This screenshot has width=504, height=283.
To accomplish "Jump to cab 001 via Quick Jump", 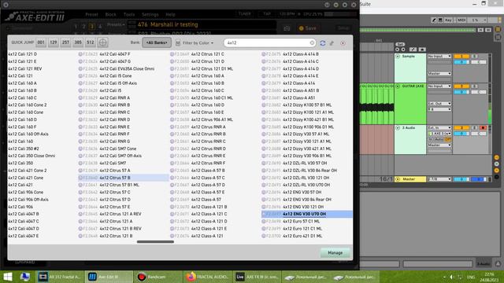I will click(41, 42).
